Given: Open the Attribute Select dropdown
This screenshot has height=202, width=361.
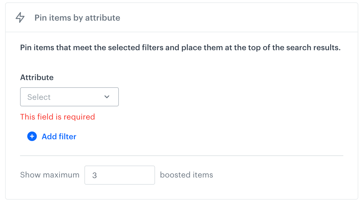Looking at the screenshot, I should pos(69,97).
